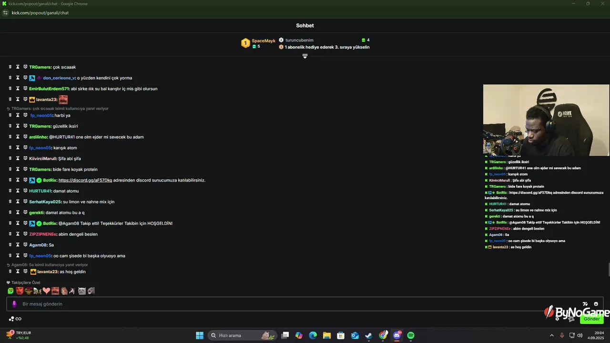Screen dimensions: 610x343
Task: Show hidden tray icons chevron
Action: click(552, 335)
